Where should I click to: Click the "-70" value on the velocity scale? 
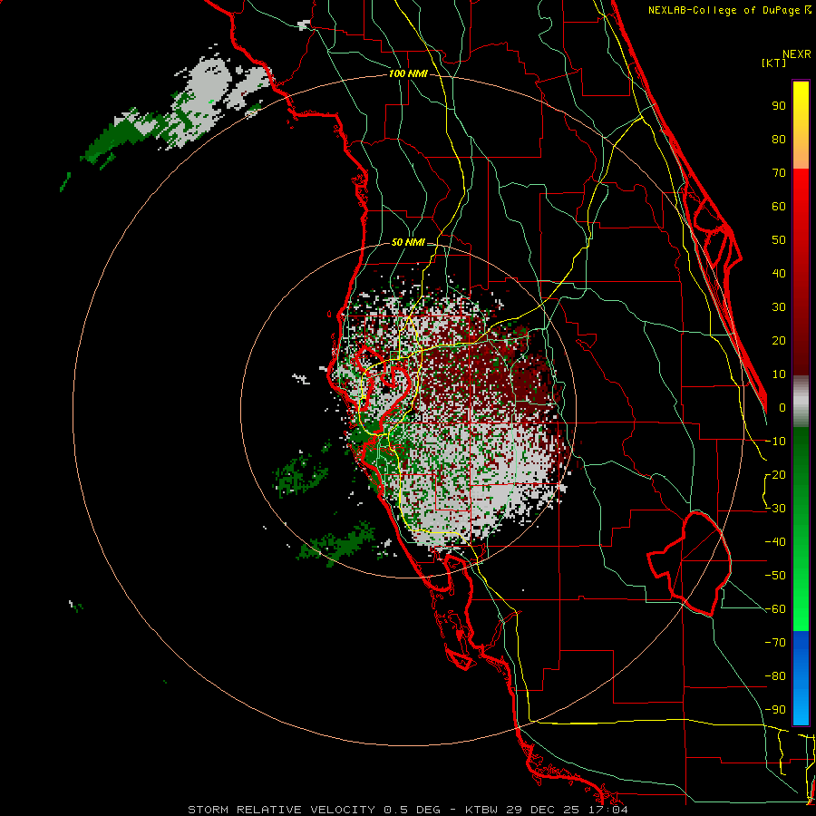[x=775, y=643]
